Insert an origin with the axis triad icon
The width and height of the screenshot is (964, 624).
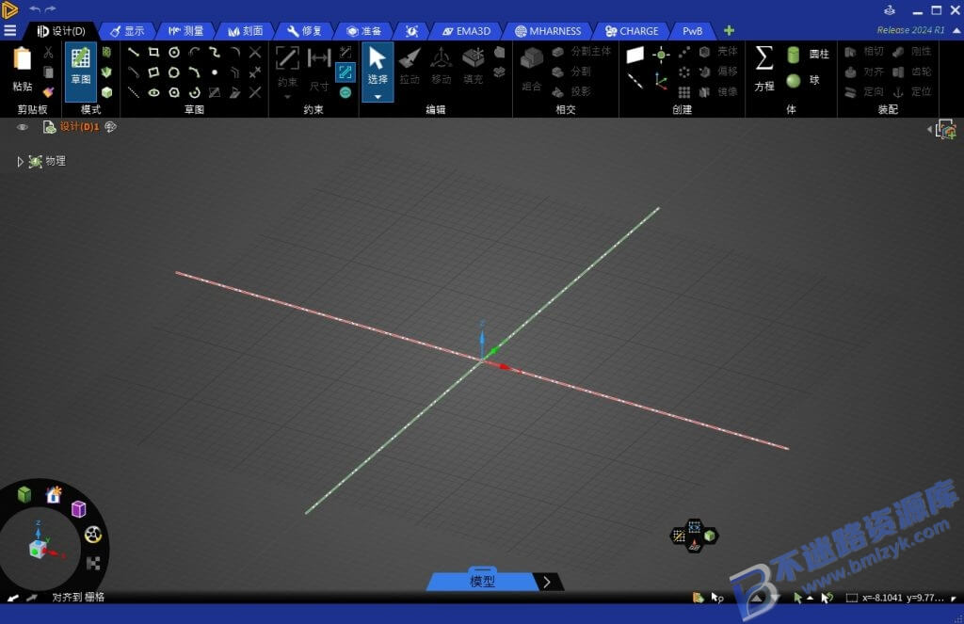661,81
